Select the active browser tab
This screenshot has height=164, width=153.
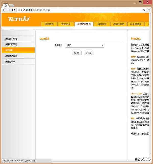[6, 5]
